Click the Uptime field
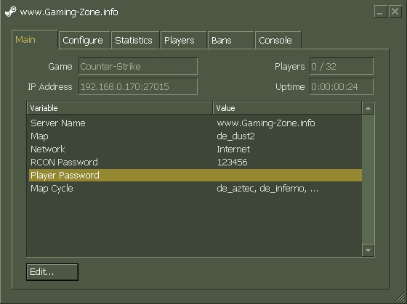This screenshot has height=304, width=407. [x=342, y=86]
